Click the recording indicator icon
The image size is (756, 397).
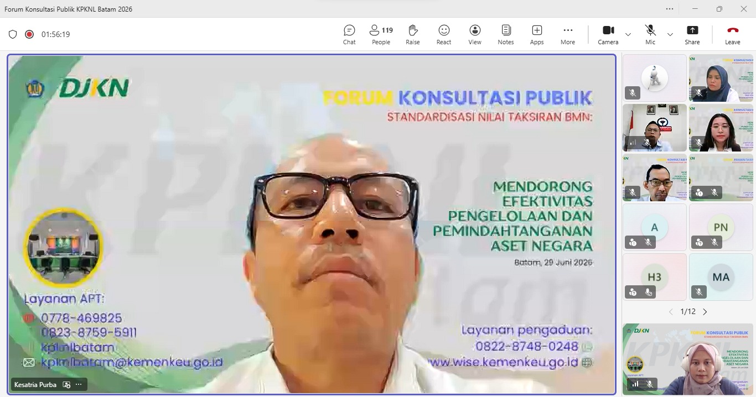coord(29,34)
